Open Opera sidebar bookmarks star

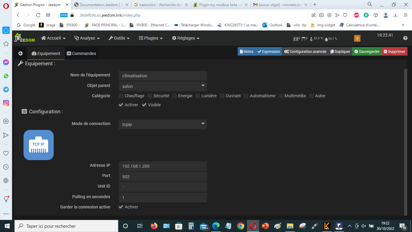point(6,44)
